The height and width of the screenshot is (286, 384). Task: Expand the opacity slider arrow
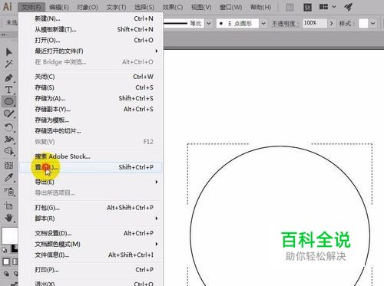(x=332, y=24)
